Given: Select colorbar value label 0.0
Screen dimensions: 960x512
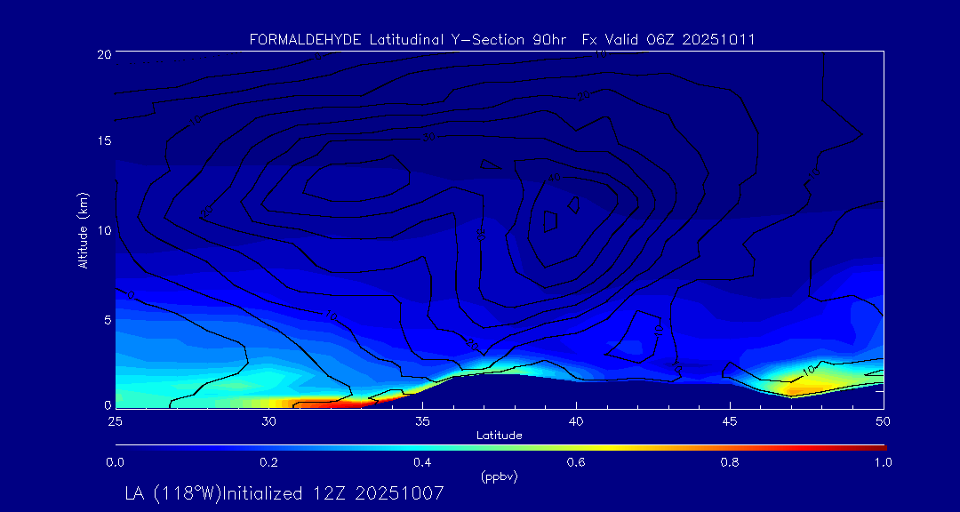Looking at the screenshot, I should click(115, 462).
